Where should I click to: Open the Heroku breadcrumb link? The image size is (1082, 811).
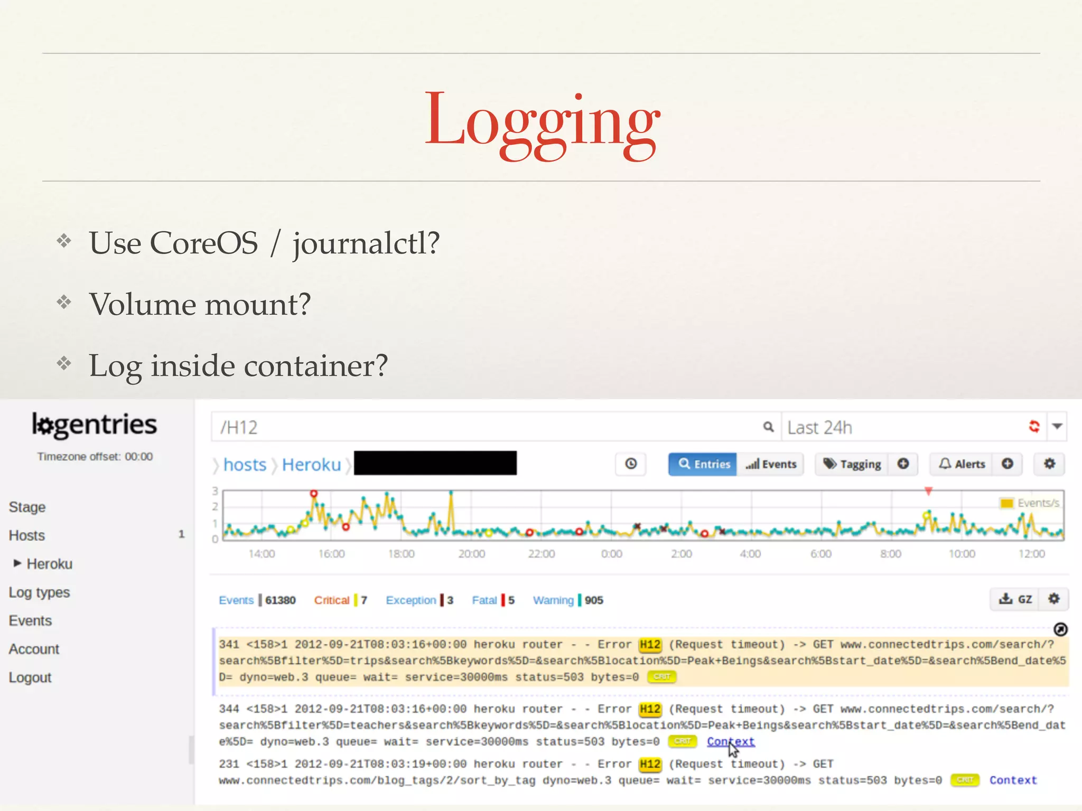(x=311, y=465)
